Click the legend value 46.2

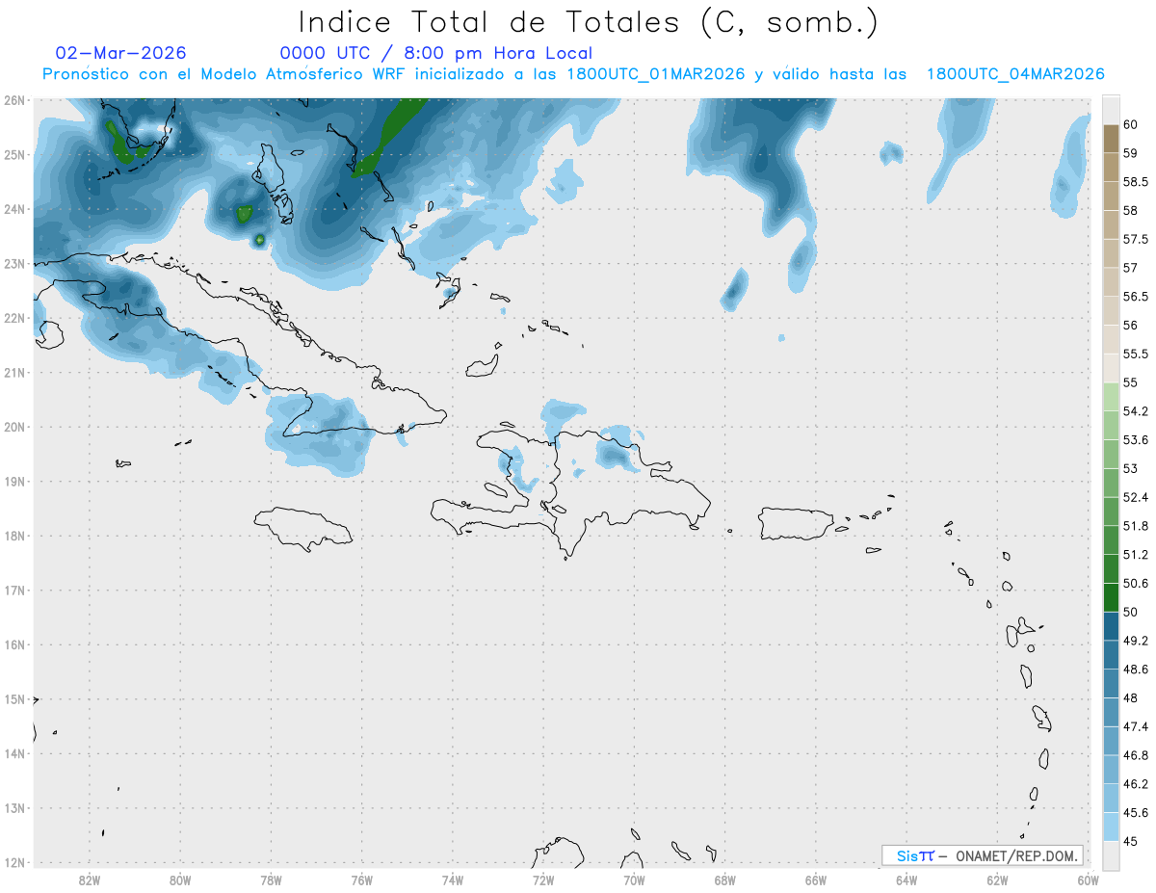tap(1136, 784)
